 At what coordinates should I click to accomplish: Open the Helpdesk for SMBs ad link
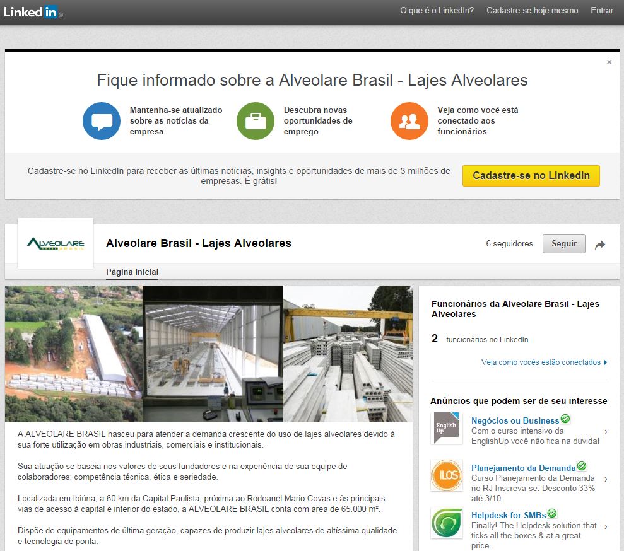coord(509,515)
